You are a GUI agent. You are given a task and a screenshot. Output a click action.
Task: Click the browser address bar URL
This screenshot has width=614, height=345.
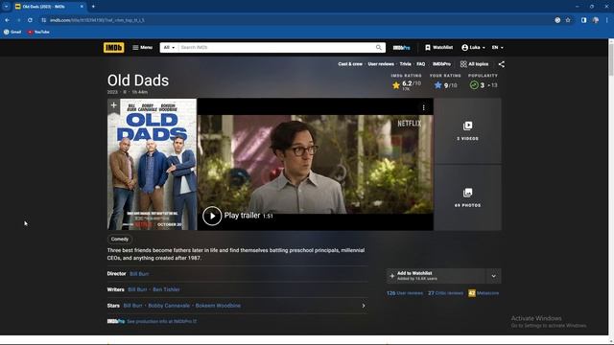coord(97,20)
